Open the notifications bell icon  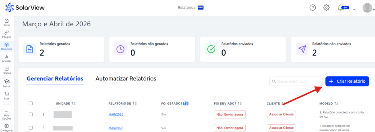coord(341,8)
